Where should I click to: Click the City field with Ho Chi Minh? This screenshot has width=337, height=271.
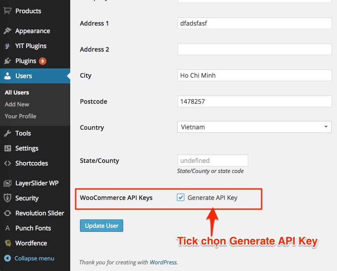[255, 75]
